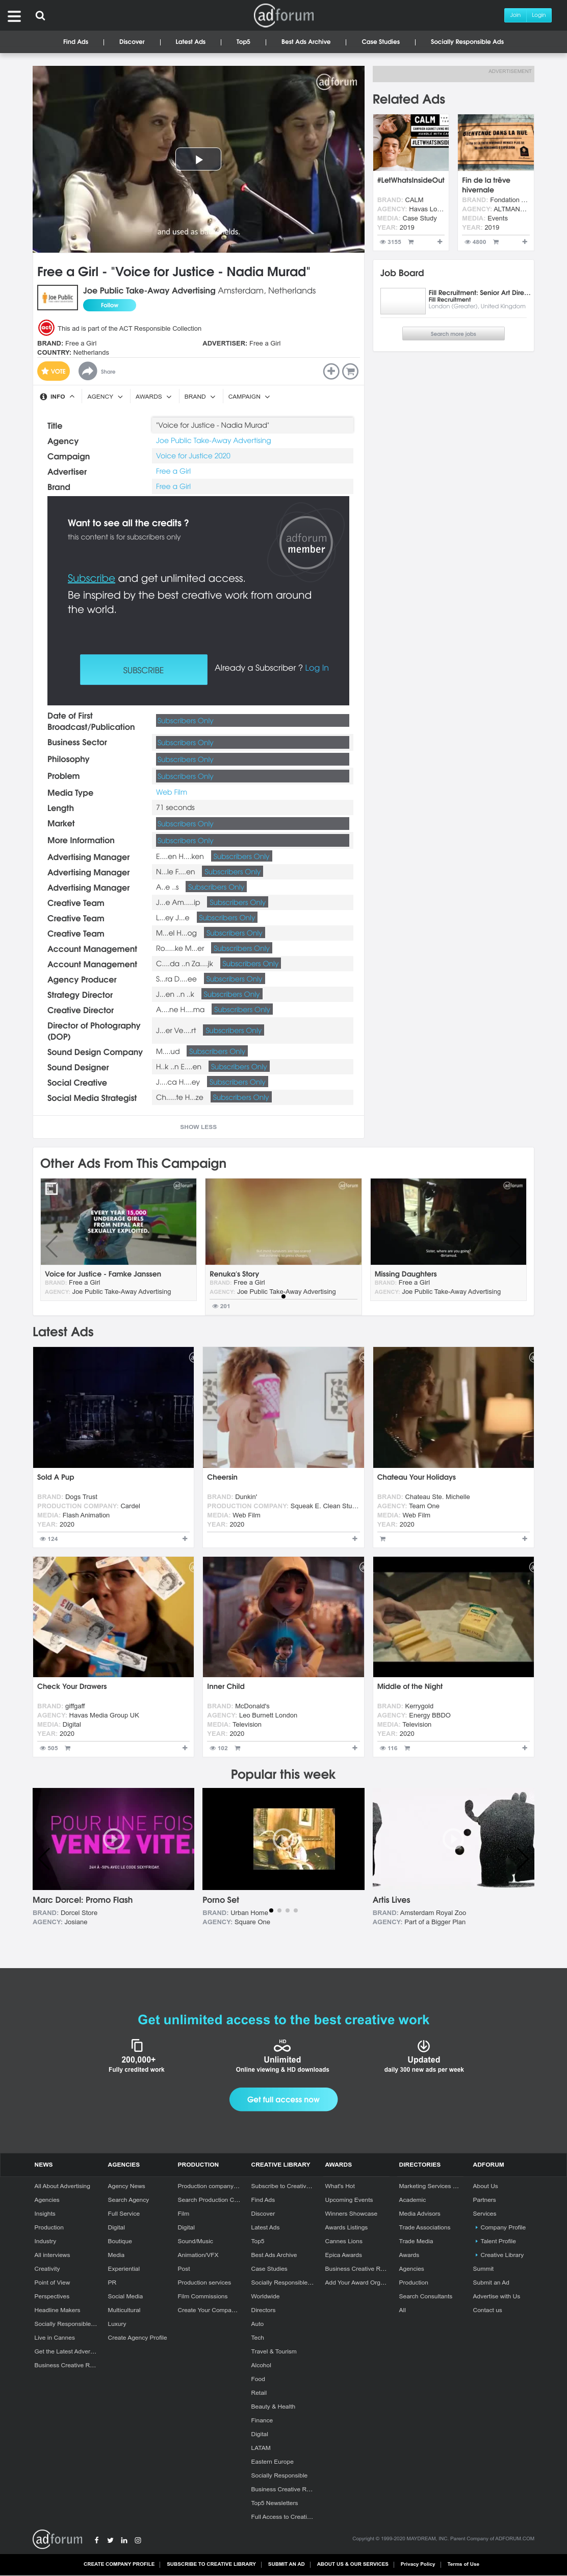Plus icon on Chateau Your Holidays card
This screenshot has height=2576, width=567.
[x=524, y=1539]
